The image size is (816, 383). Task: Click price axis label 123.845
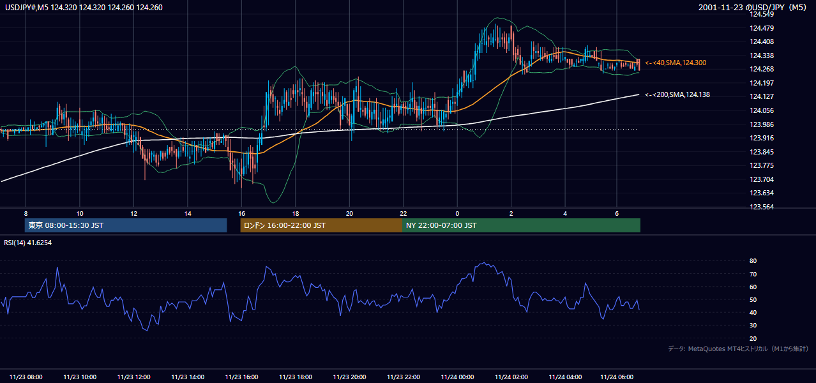(761, 152)
